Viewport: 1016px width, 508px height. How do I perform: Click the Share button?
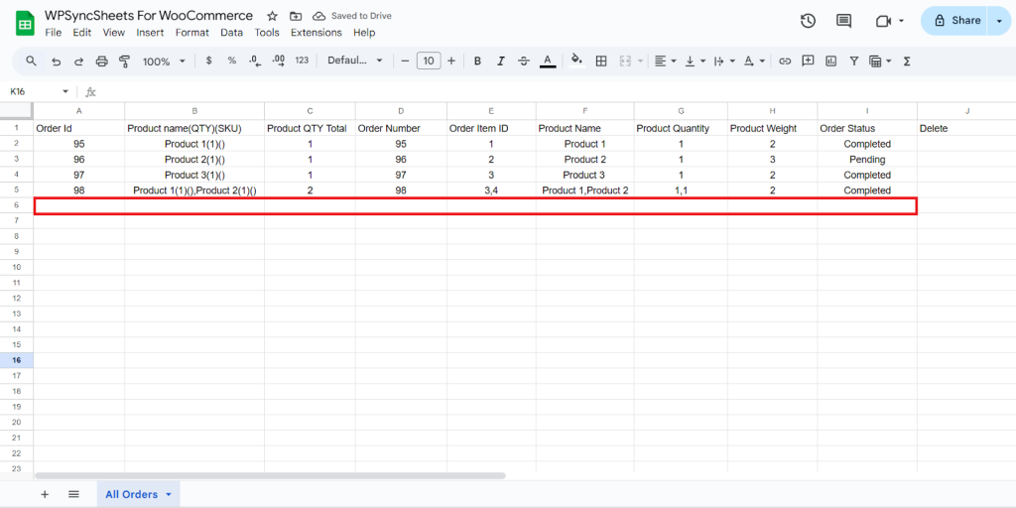pos(955,21)
